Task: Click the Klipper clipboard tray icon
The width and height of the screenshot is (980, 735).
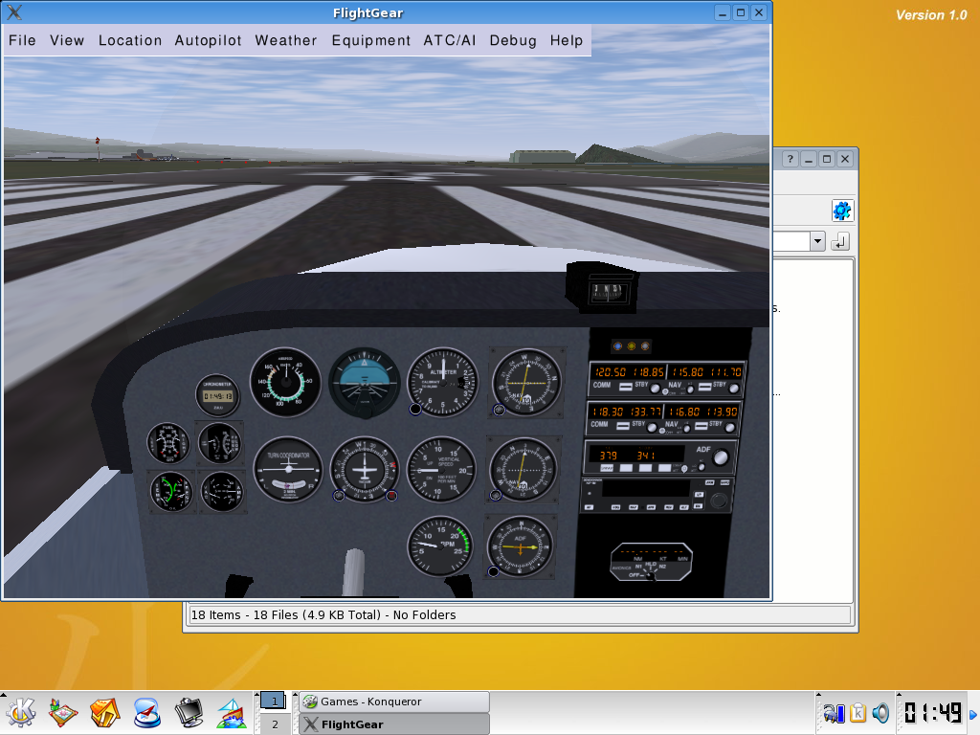Action: tap(858, 712)
